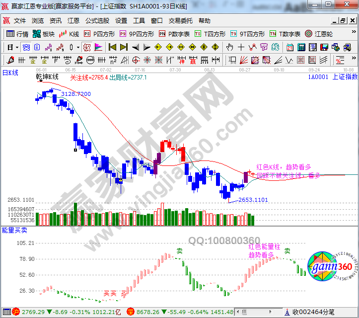Click the 乾坤K线 indicator label

pyautogui.click(x=47, y=77)
